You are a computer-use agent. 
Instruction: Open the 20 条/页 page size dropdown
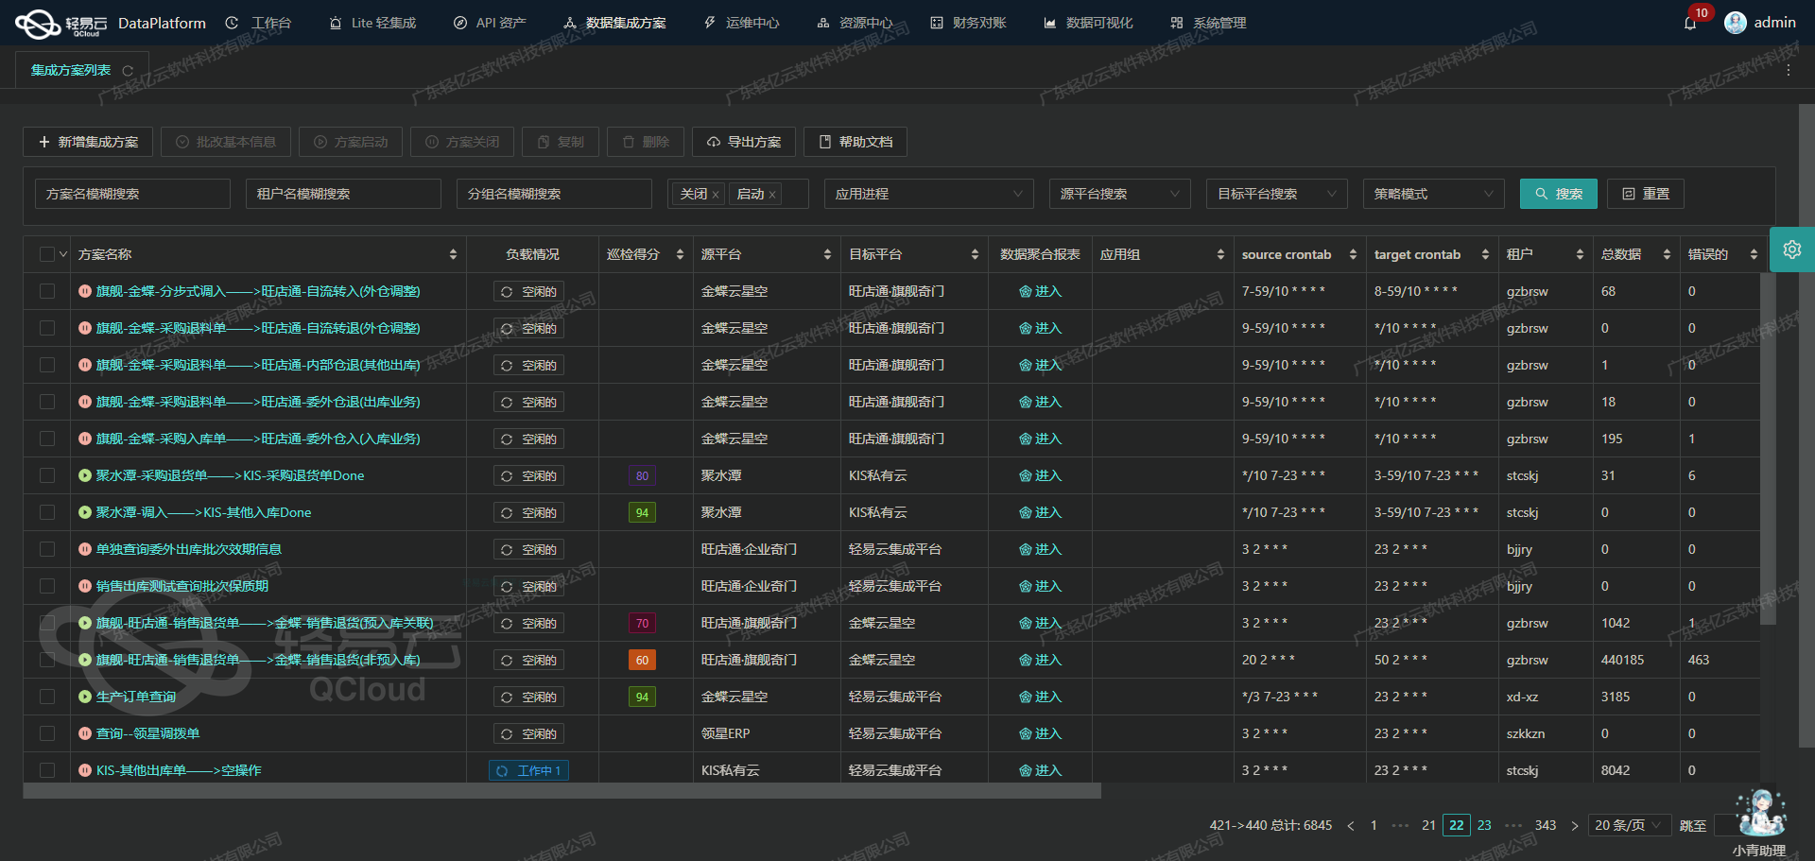pos(1630,825)
